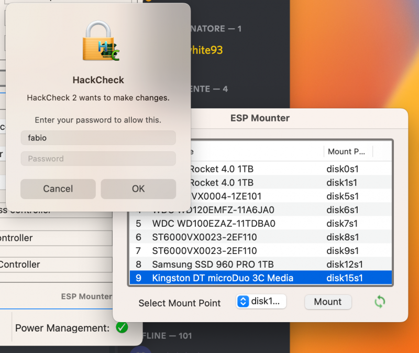Click the Mount Point column header
The image size is (419, 353).
pos(347,152)
